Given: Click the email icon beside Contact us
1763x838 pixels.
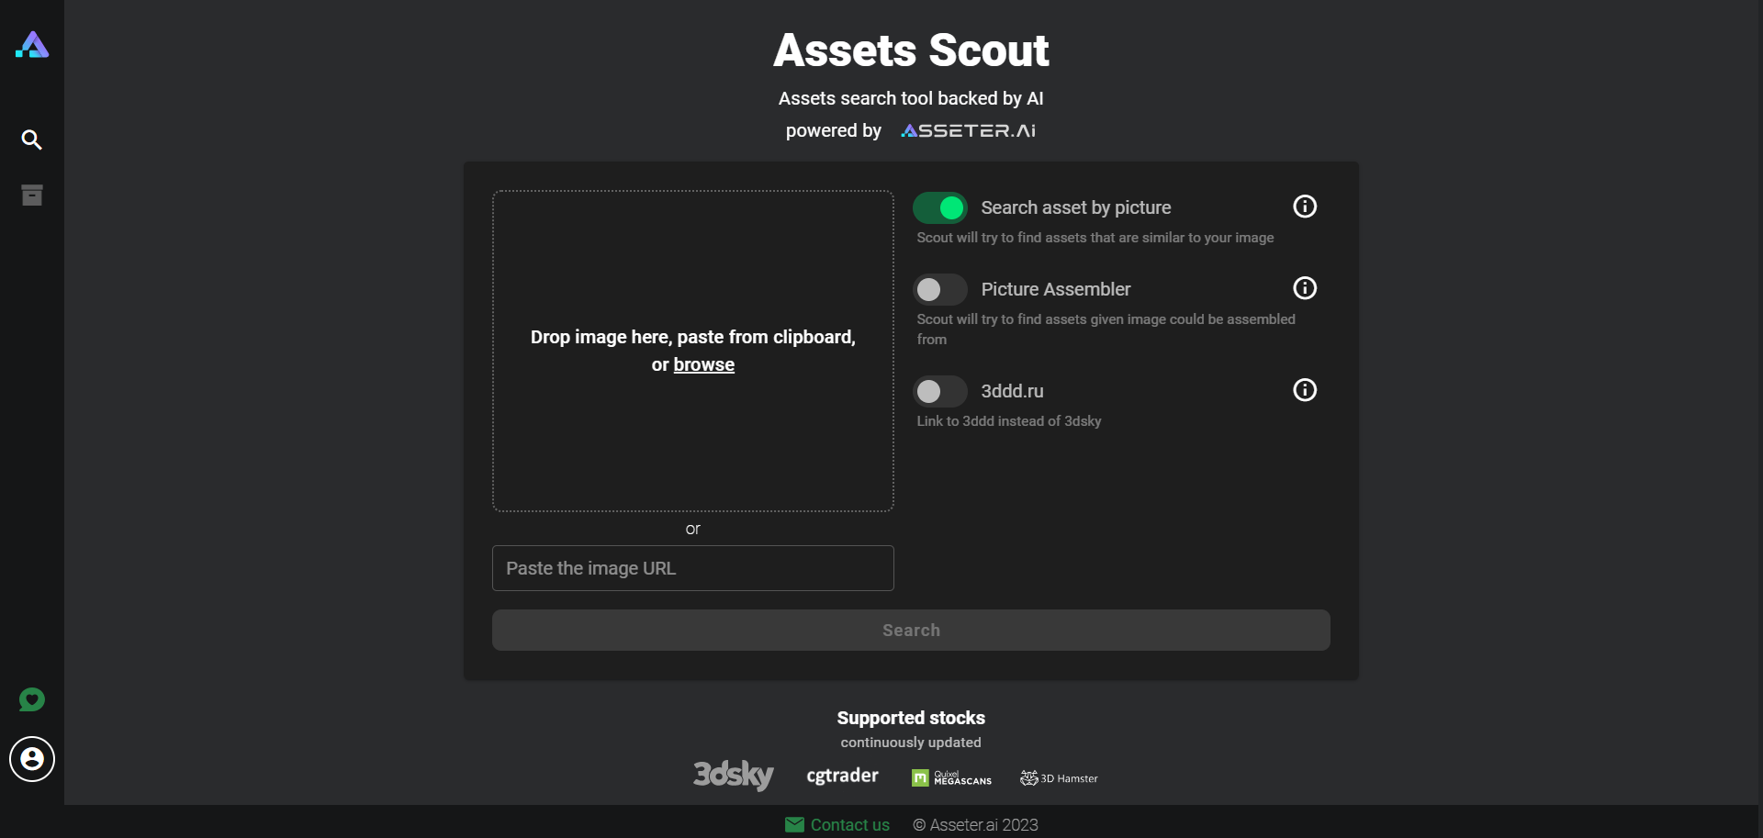Looking at the screenshot, I should 794,824.
